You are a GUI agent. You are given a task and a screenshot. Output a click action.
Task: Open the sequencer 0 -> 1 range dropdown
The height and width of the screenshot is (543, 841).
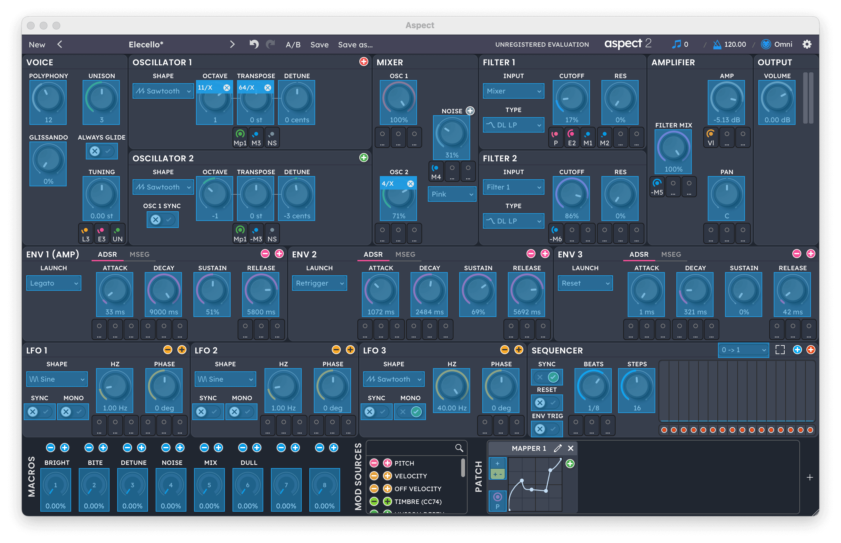pyautogui.click(x=743, y=350)
